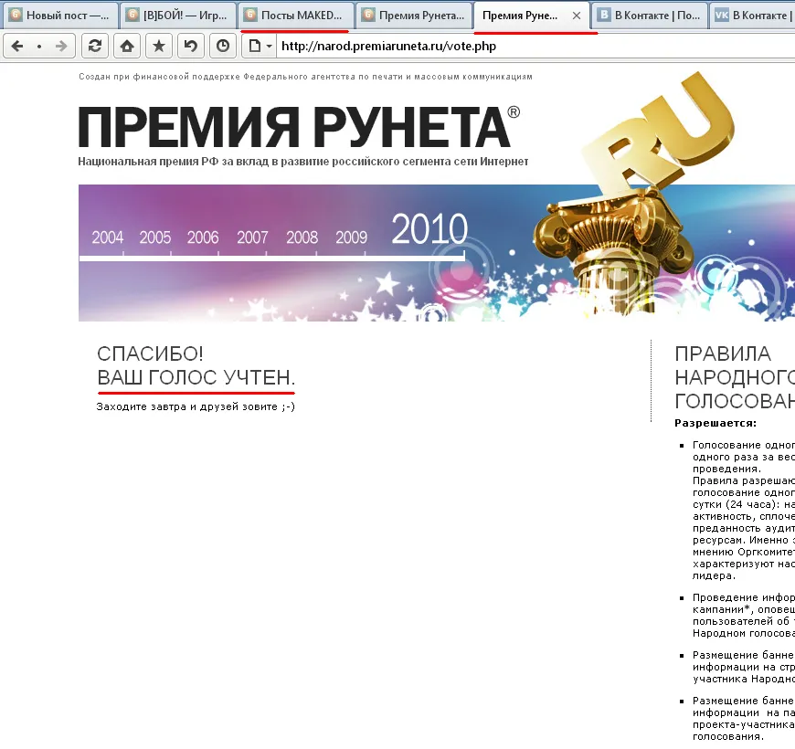The image size is (795, 749).
Task: Click the browser forward arrow button
Action: click(60, 47)
